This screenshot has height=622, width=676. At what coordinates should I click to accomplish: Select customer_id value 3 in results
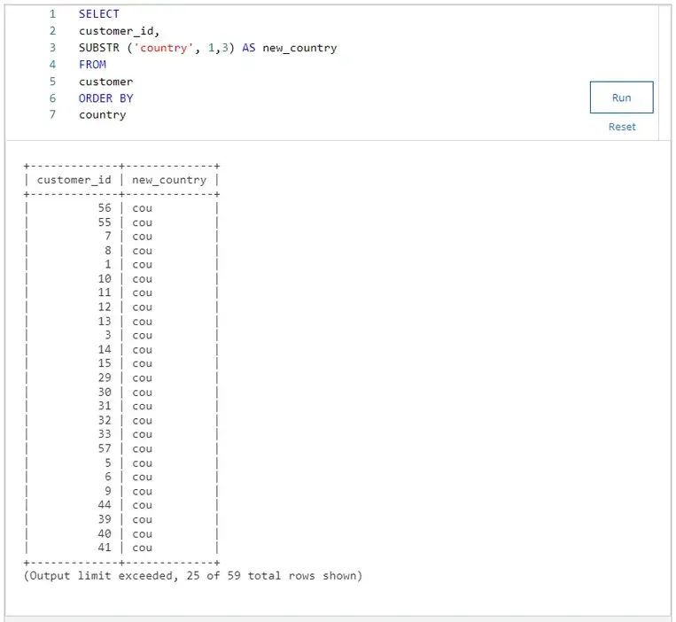point(108,335)
